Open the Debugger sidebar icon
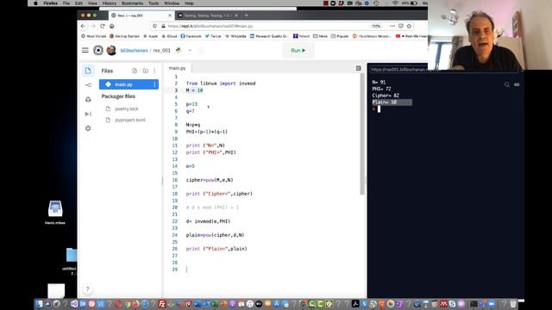This screenshot has width=552, height=310. (x=88, y=114)
